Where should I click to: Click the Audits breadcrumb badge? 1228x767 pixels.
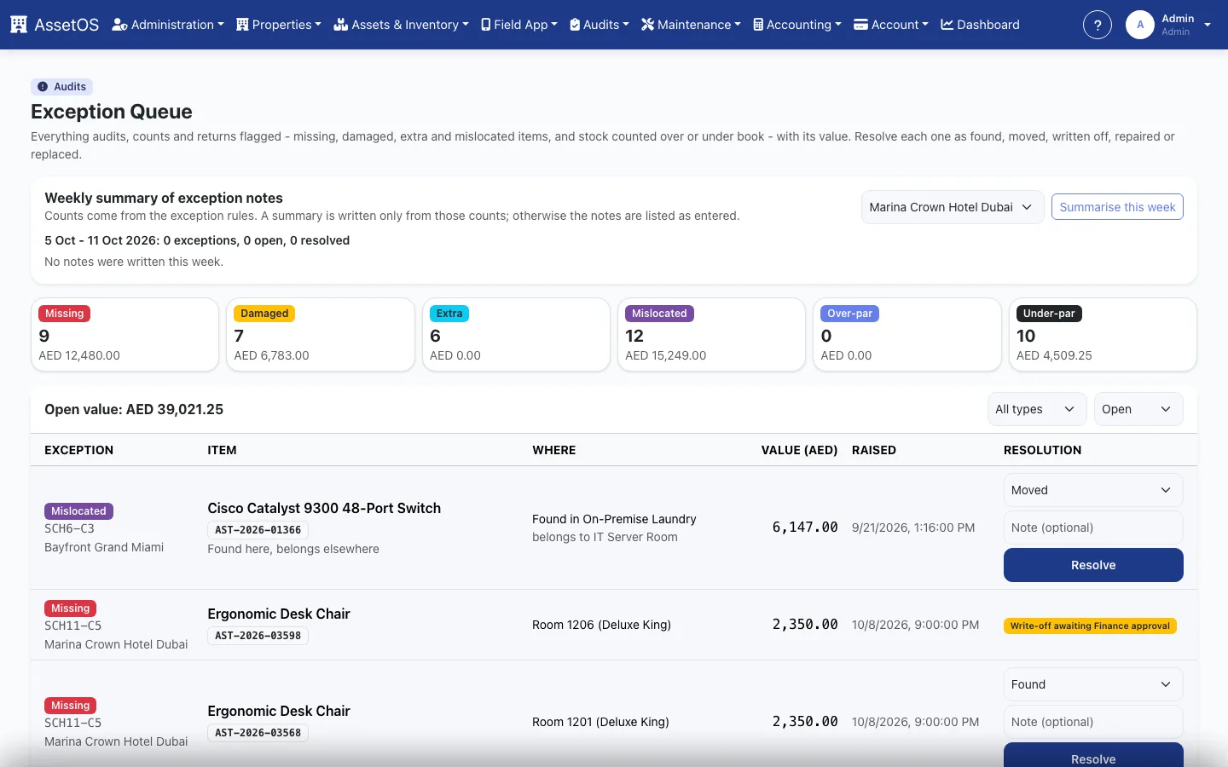pyautogui.click(x=62, y=87)
